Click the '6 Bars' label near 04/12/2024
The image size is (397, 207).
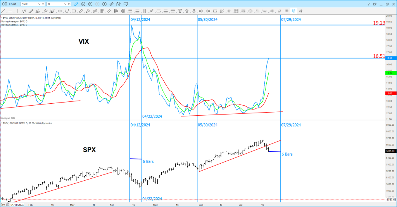tap(148, 161)
